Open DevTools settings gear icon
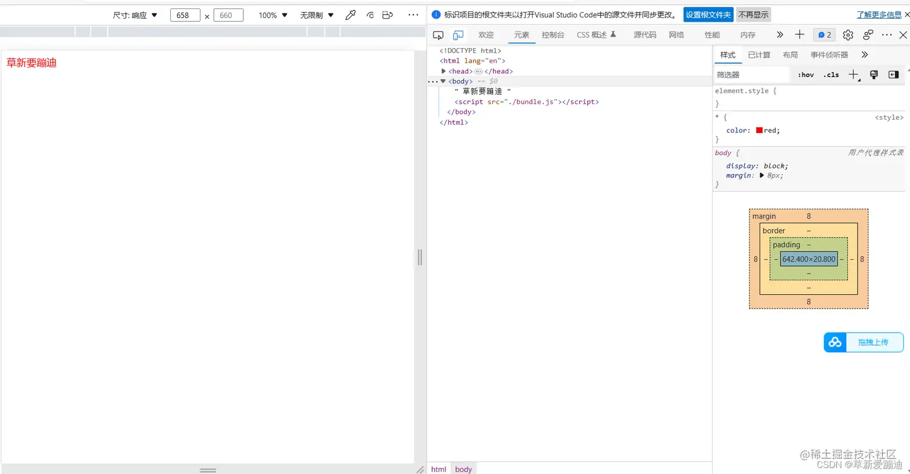 (848, 35)
